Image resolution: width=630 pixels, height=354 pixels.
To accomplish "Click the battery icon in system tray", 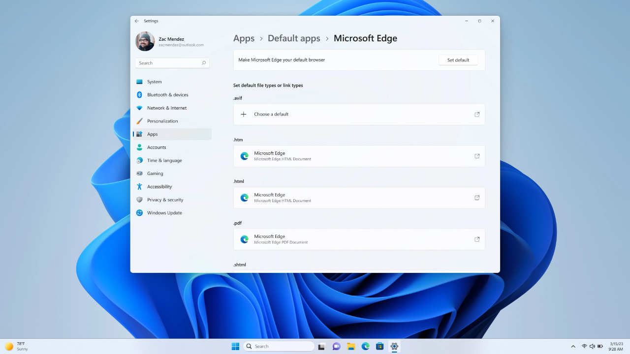I will [600, 346].
